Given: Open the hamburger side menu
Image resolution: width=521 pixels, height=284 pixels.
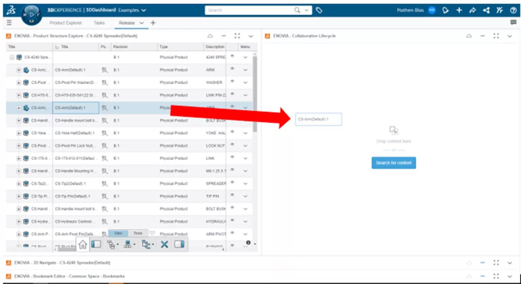Looking at the screenshot, I should [x=9, y=23].
